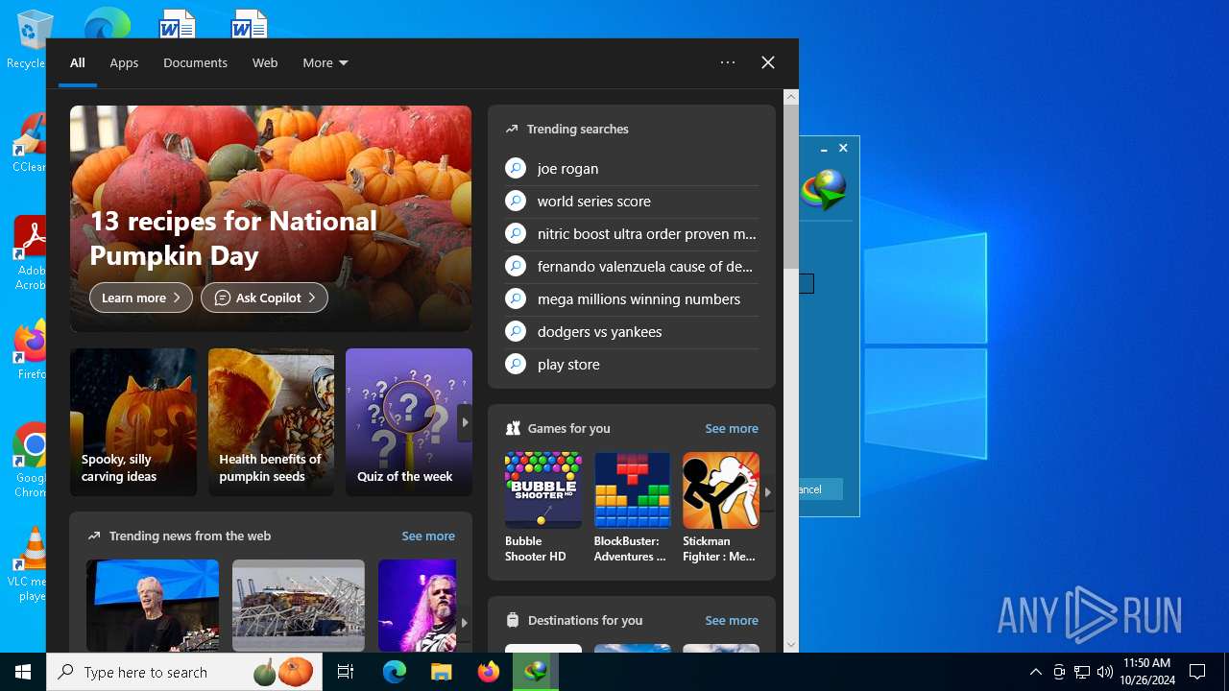The width and height of the screenshot is (1229, 691).
Task: Click the search panel scrollbar down arrow
Action: point(791,645)
